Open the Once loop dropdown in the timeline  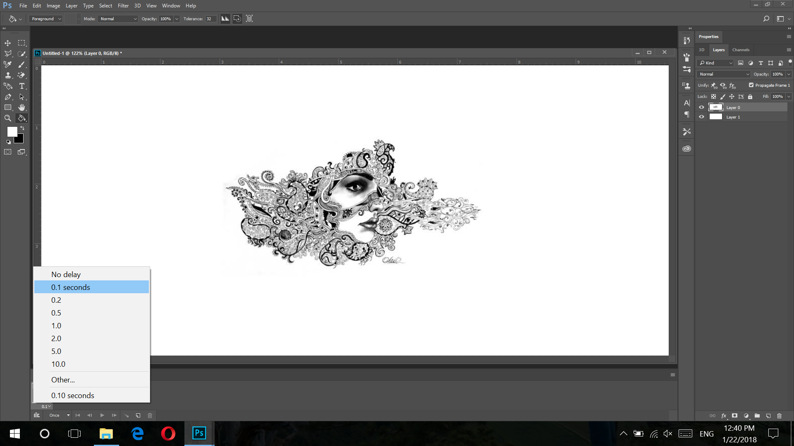[x=58, y=415]
